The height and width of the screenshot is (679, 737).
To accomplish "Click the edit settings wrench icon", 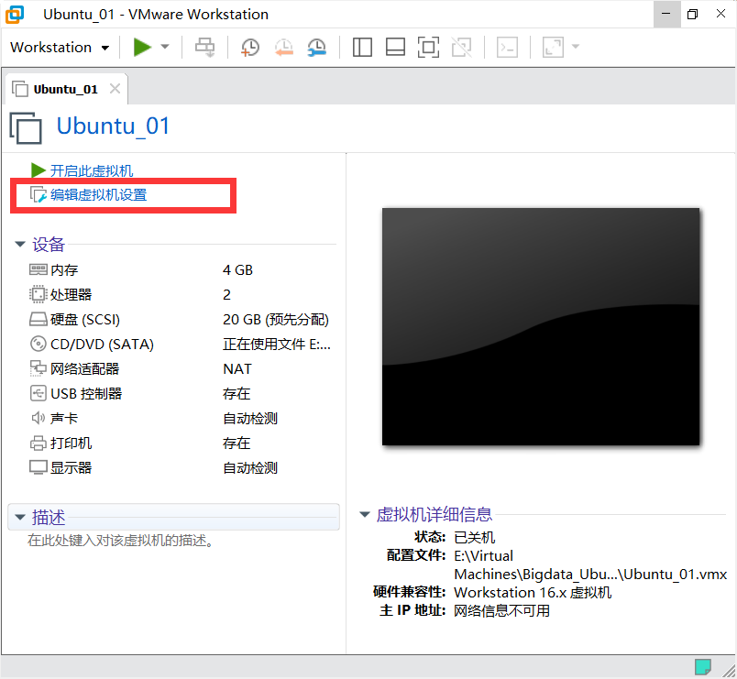I will pos(38,194).
